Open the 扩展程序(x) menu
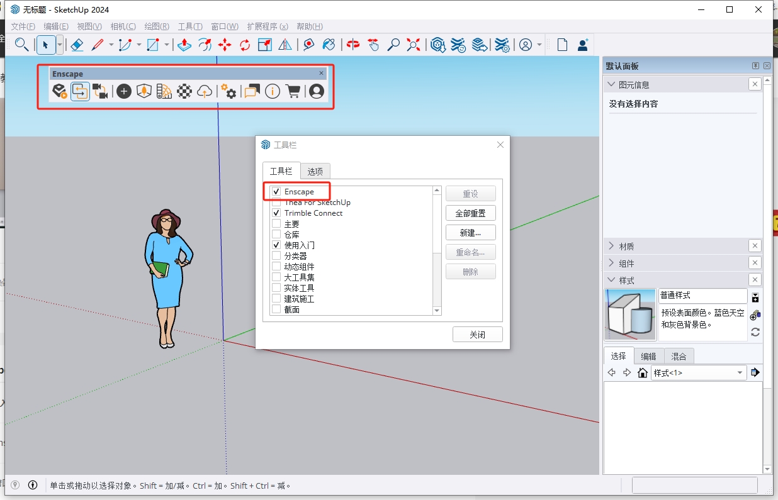 tap(268, 26)
